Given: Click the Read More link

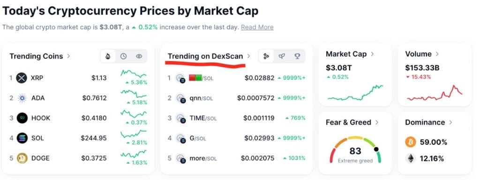Looking at the screenshot, I should tap(257, 27).
